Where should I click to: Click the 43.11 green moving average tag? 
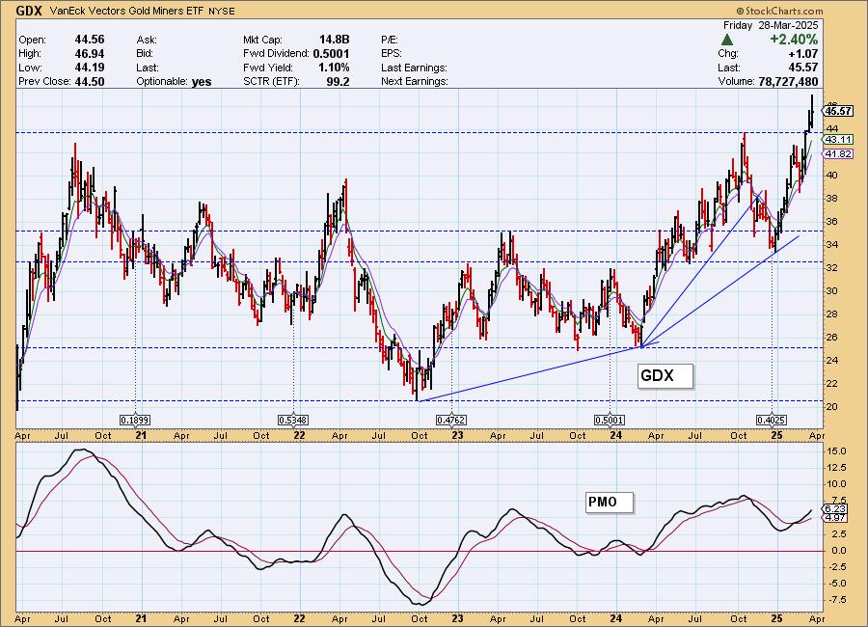click(838, 140)
